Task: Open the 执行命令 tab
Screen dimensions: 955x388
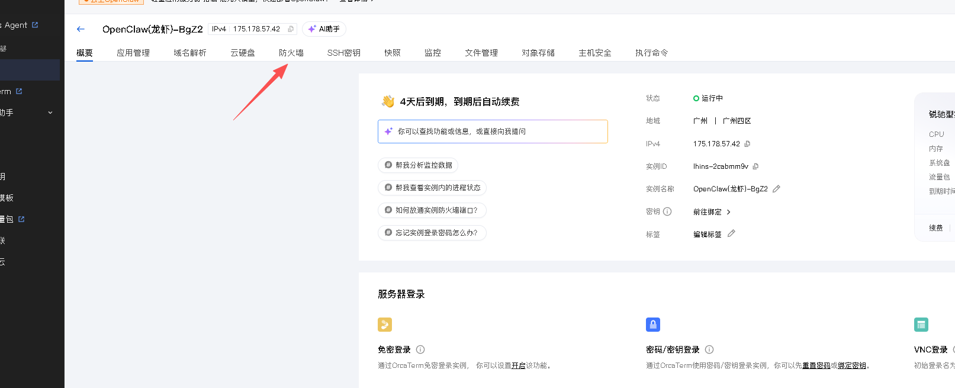Action: click(x=652, y=53)
